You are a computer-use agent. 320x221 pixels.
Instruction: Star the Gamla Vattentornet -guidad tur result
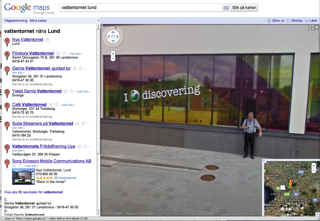[81, 68]
